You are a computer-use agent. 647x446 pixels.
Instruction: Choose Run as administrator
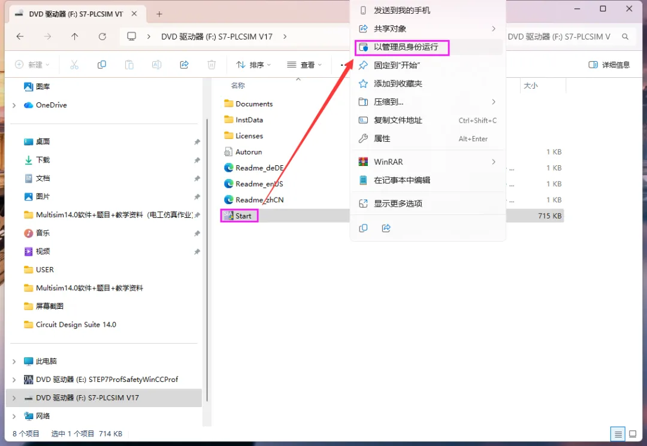point(428,47)
